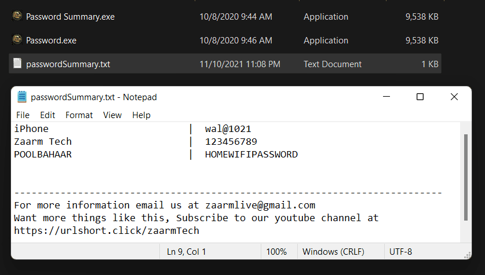Click the Text Document type cell
Viewport: 485px width, 275px height.
pyautogui.click(x=333, y=64)
